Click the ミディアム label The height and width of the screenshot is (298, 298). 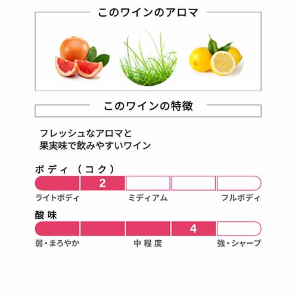(148, 198)
